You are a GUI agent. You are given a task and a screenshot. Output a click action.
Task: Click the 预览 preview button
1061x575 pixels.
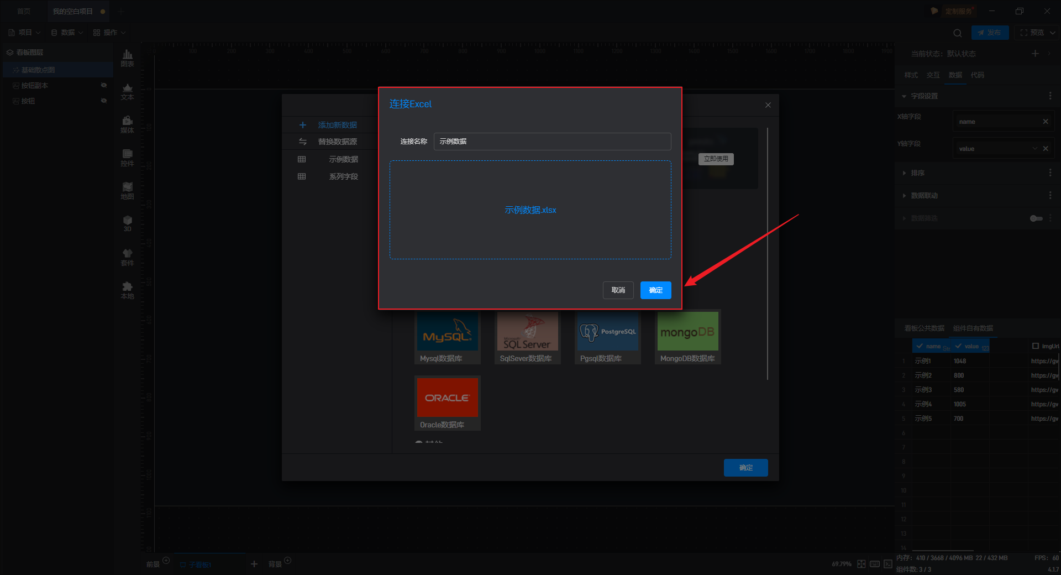[1032, 33]
